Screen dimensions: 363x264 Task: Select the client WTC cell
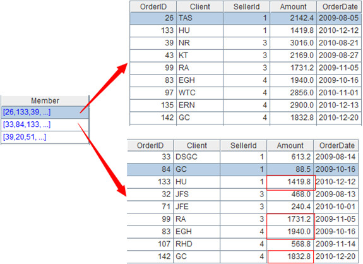click(x=199, y=93)
